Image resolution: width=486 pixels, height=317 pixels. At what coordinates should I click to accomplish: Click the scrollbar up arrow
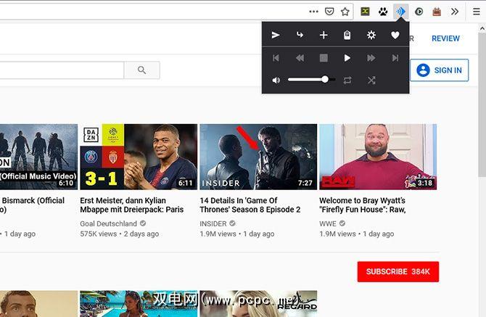point(482,28)
